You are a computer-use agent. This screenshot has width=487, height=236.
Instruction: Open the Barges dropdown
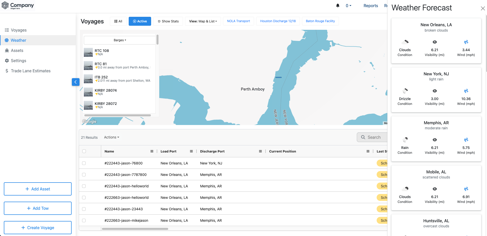coord(120,40)
